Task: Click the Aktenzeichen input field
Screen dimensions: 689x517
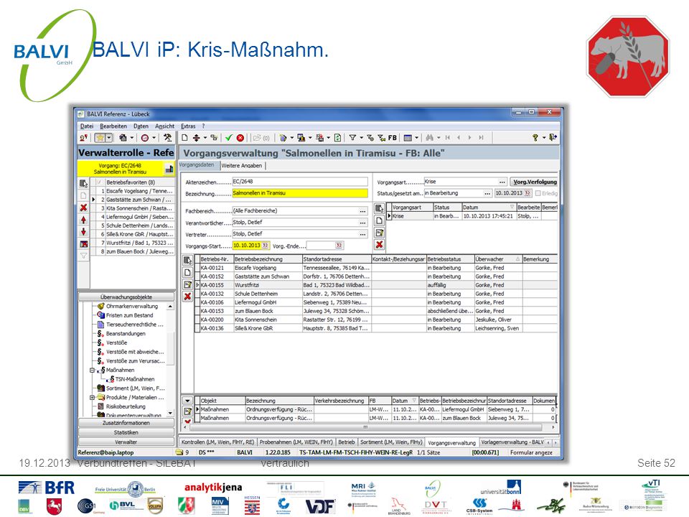Action: [300, 182]
